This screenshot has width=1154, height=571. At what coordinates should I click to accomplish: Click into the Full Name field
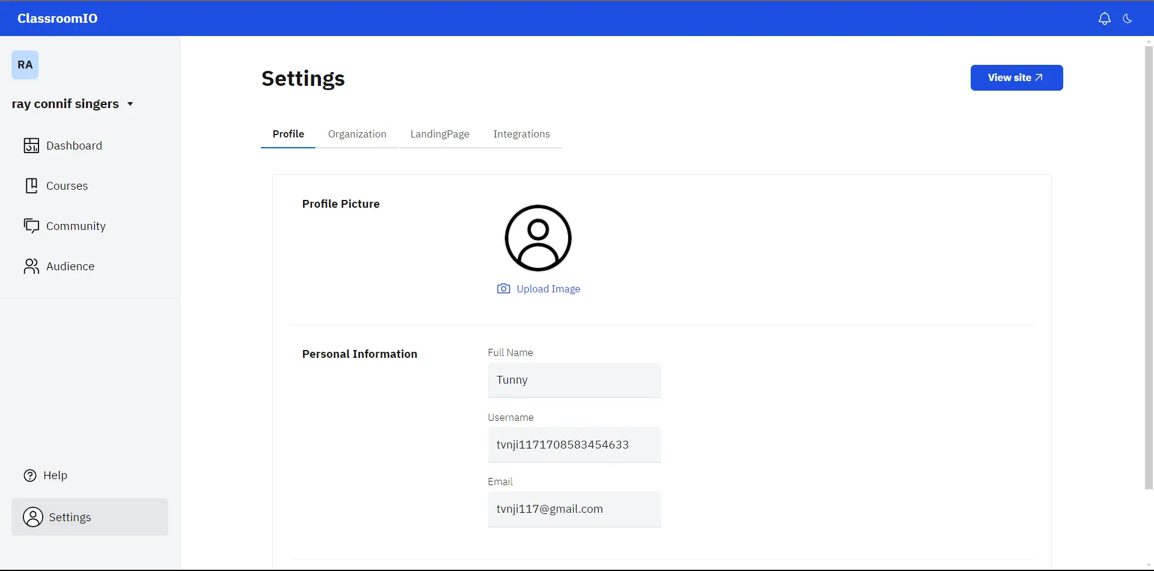tap(574, 380)
